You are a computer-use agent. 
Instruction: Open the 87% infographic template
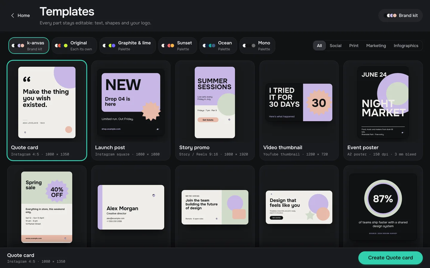(x=383, y=207)
